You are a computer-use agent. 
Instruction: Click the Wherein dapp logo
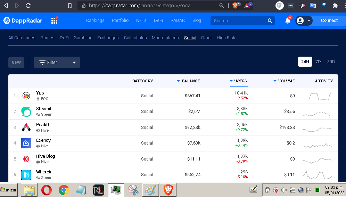point(26,175)
